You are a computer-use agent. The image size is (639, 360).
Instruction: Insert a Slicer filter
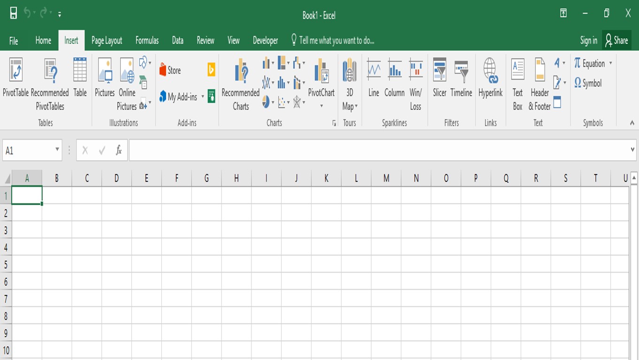(440, 80)
